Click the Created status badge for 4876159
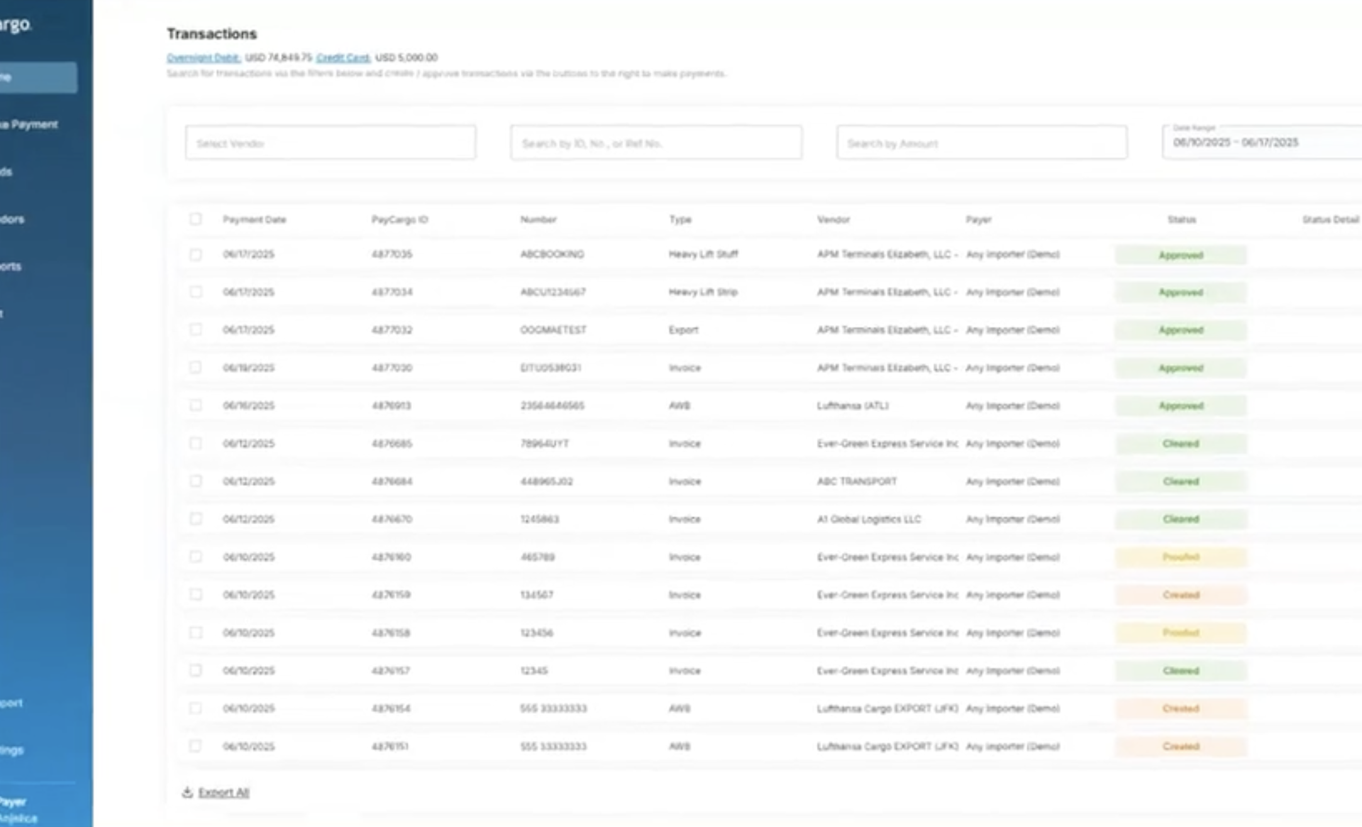1362x827 pixels. click(1180, 594)
